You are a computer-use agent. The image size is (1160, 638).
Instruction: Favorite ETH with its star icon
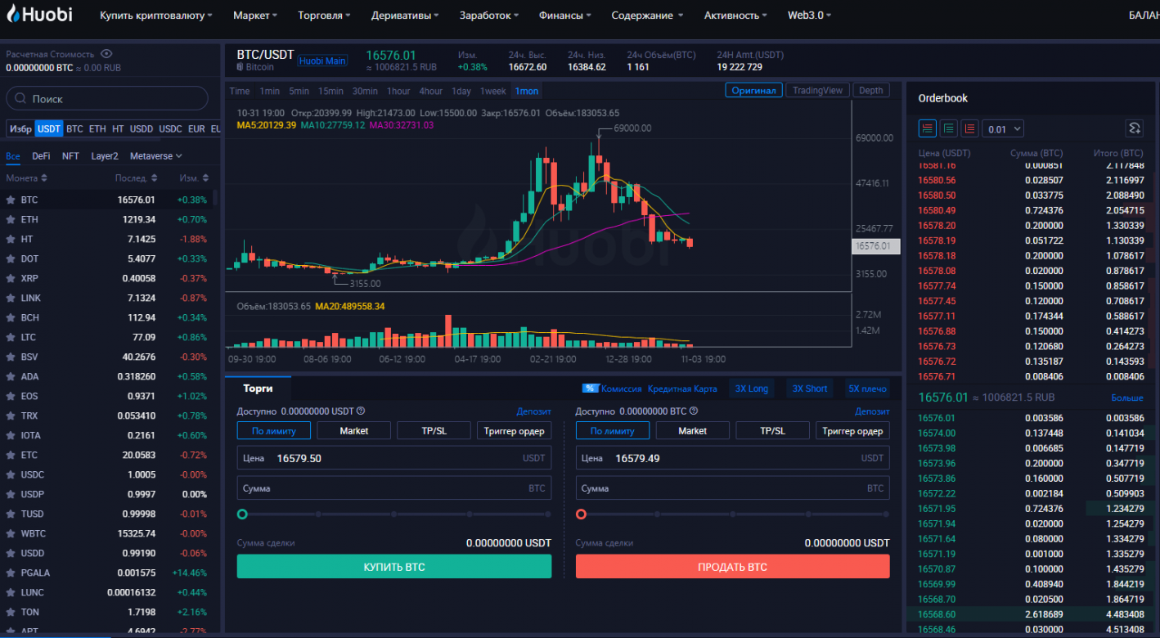tap(11, 219)
